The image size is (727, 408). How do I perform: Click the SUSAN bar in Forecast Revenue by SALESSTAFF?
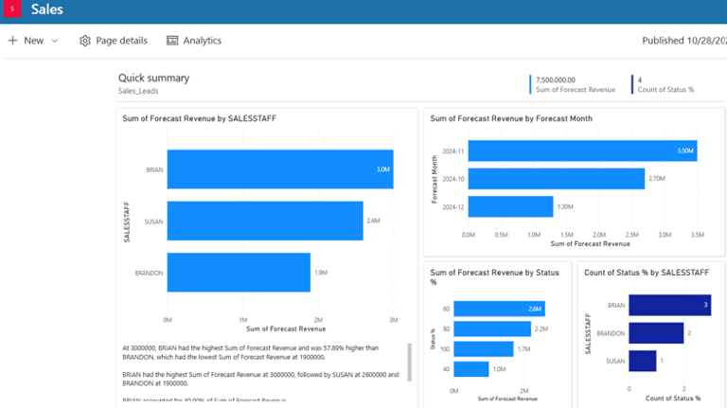tap(265, 221)
